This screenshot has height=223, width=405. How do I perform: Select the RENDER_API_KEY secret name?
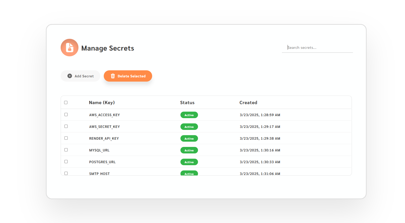(104, 138)
